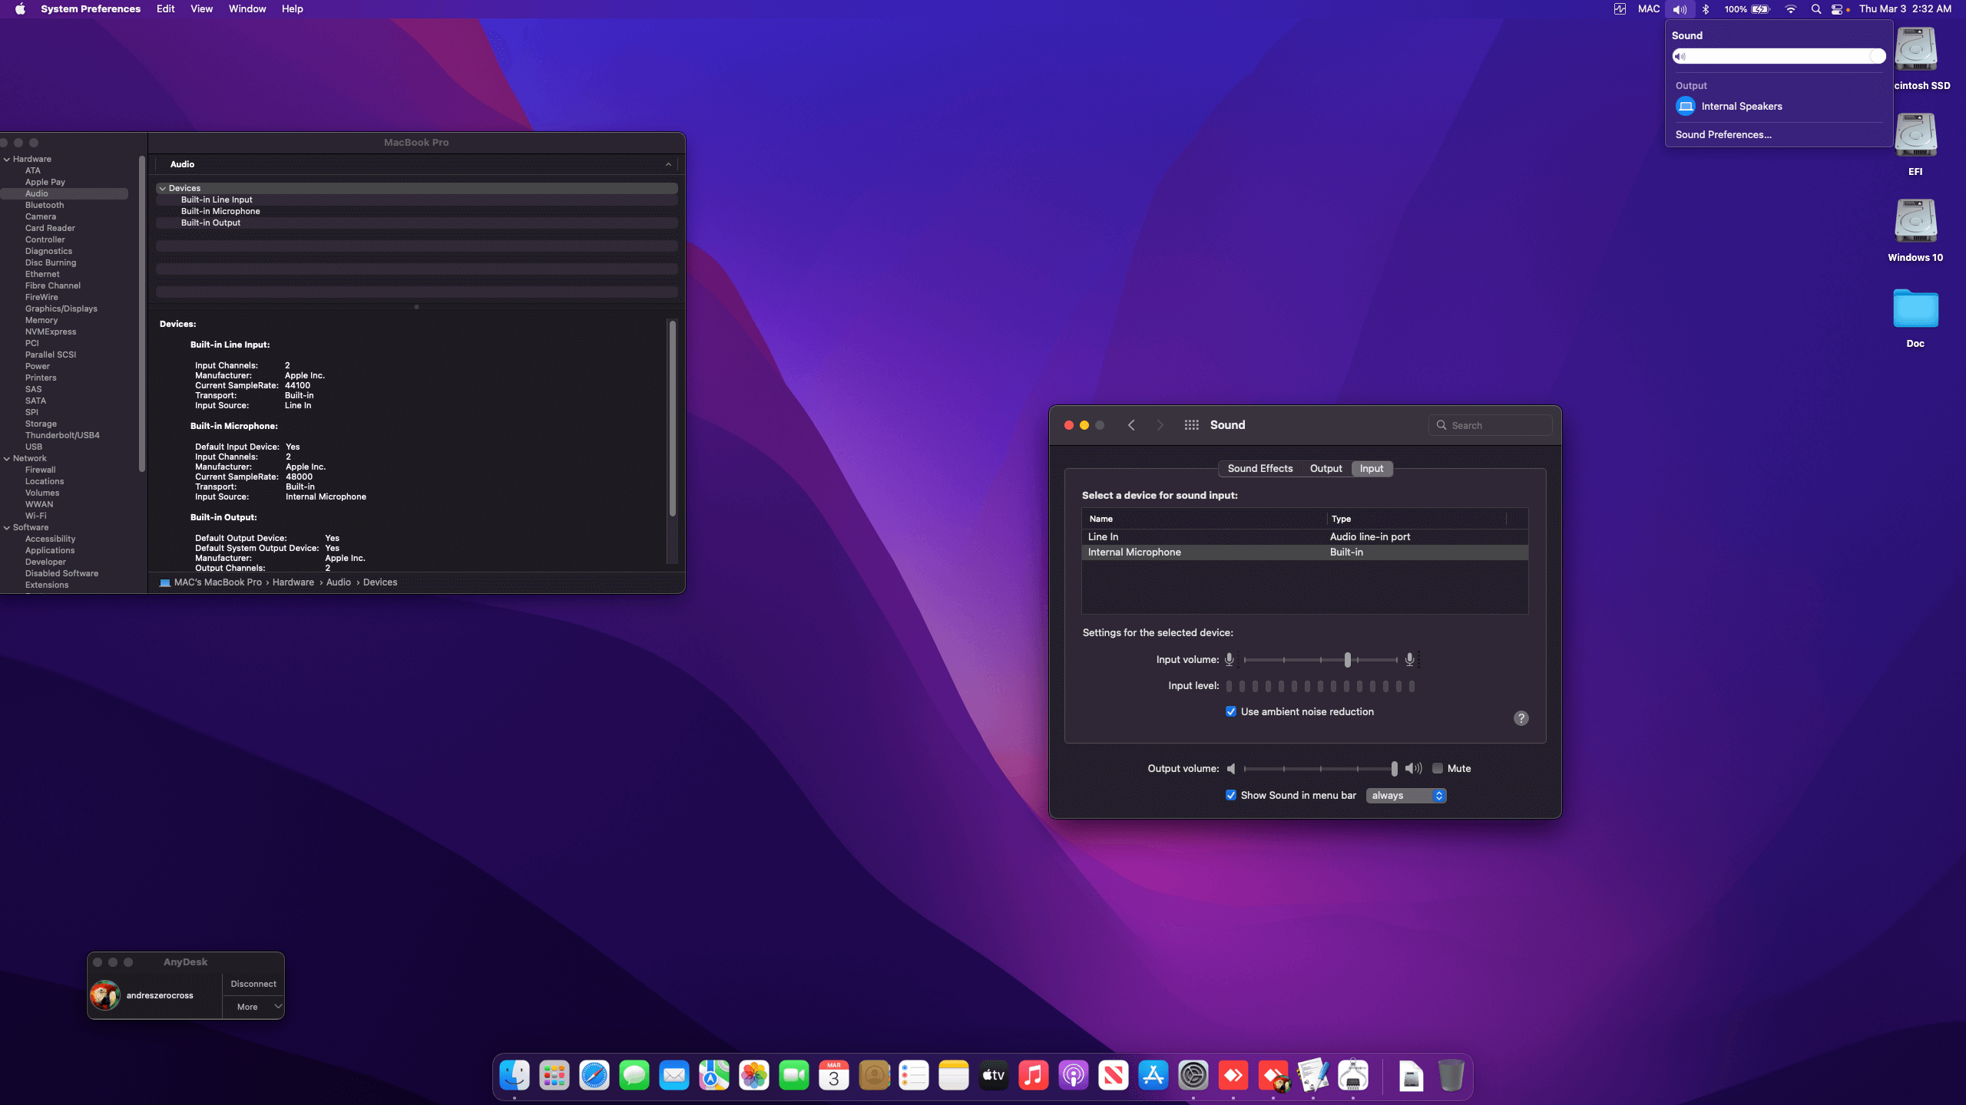1966x1105 pixels.
Task: Open Notes app in the Dock
Action: (954, 1076)
